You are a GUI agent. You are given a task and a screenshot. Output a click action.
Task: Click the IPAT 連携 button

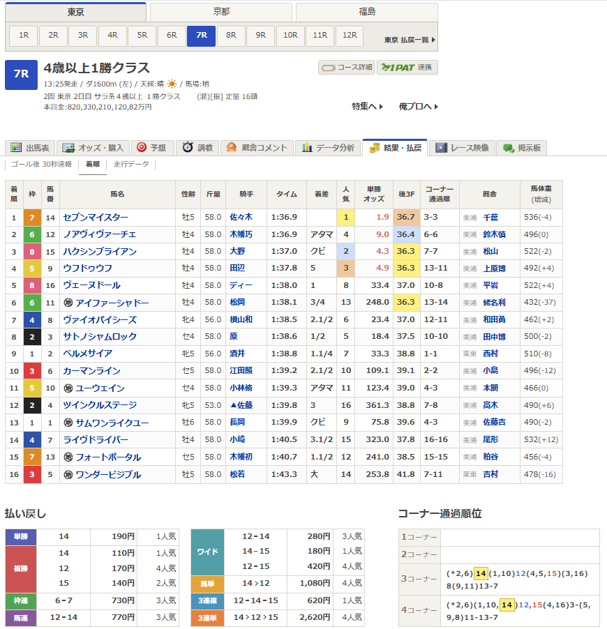(407, 68)
